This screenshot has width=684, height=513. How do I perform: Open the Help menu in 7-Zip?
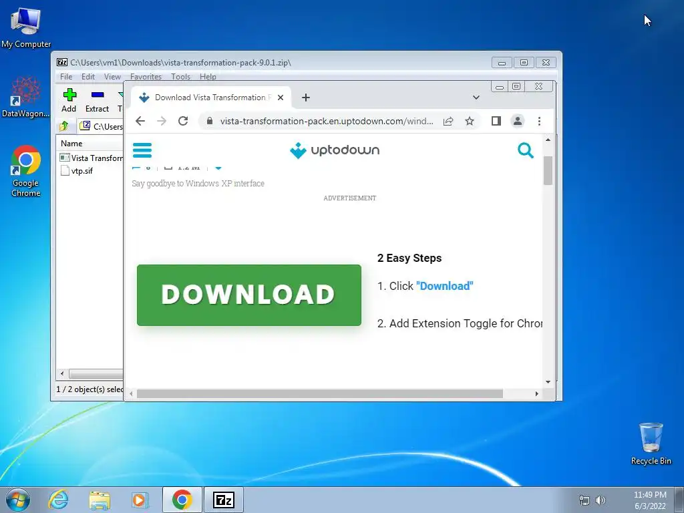[x=208, y=76]
